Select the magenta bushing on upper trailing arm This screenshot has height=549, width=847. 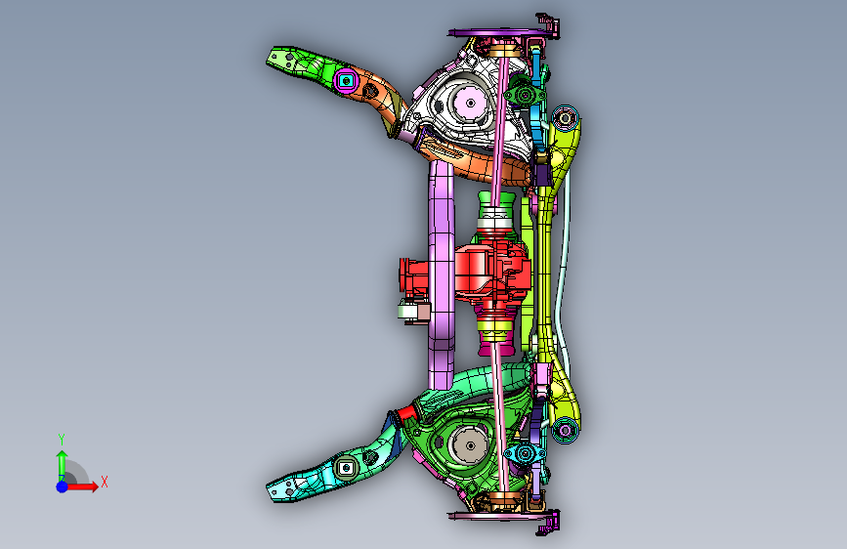346,82
